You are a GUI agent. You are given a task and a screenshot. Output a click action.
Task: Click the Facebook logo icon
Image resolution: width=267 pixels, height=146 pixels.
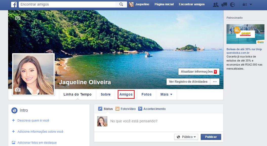click(14, 4)
